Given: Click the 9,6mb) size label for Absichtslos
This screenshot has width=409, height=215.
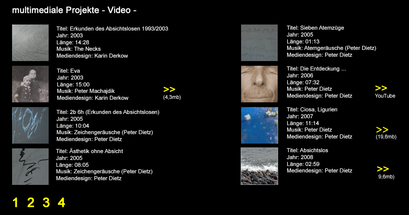Looking at the screenshot, I should 386,177.
